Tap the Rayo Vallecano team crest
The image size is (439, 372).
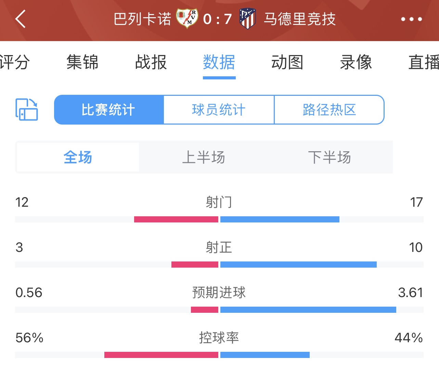pos(187,18)
